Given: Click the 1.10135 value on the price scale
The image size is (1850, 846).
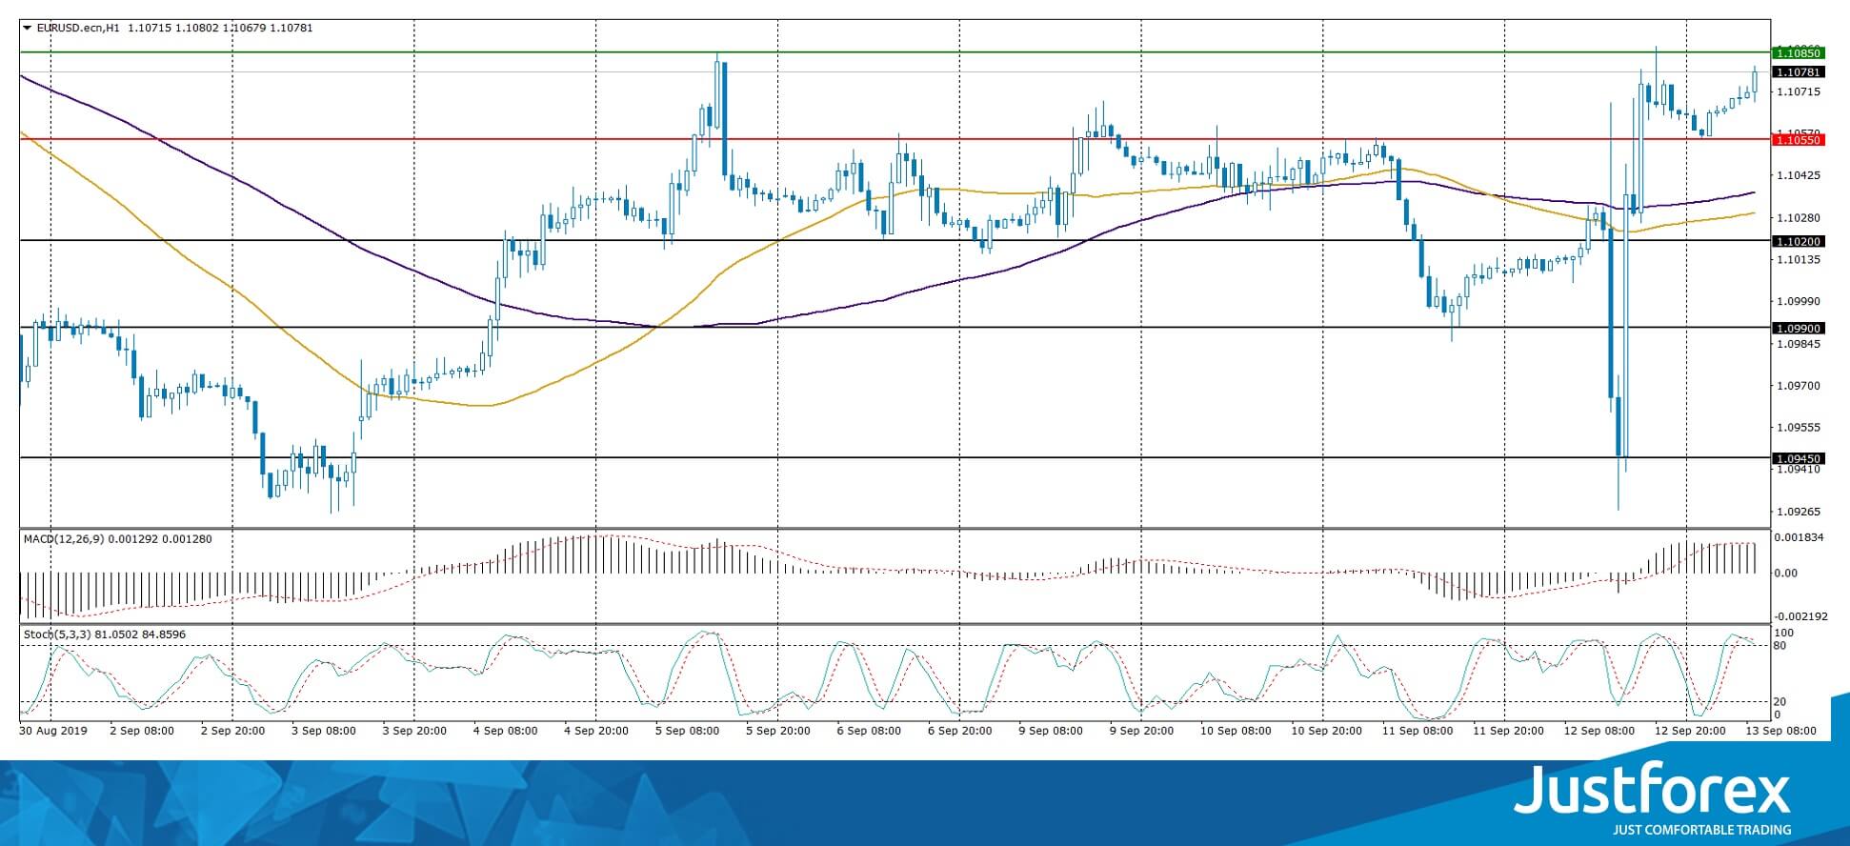Looking at the screenshot, I should pyautogui.click(x=1798, y=259).
